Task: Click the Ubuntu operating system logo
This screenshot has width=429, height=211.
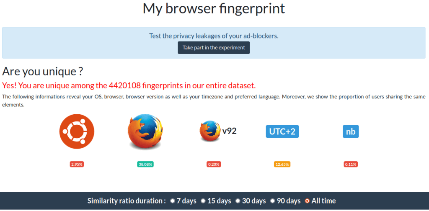Action: (77, 131)
